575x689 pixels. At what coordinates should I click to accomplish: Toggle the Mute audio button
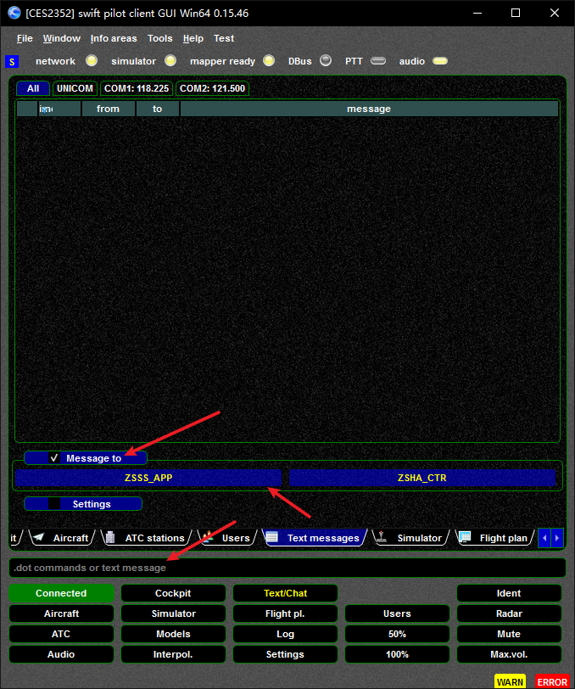(x=509, y=634)
